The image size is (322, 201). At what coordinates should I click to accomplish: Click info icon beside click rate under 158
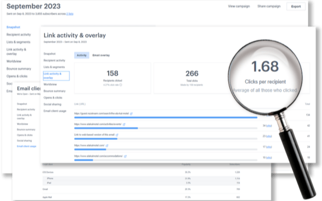[x=121, y=85]
